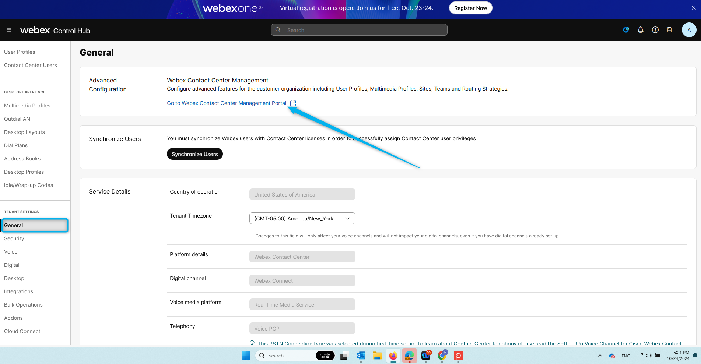Select General under Tenant Settings
701x364 pixels.
pos(35,225)
